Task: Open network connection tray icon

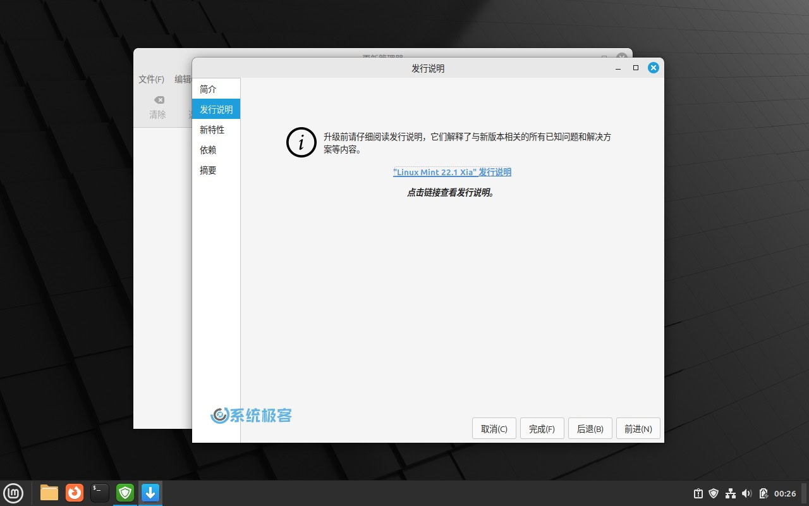Action: pyautogui.click(x=731, y=493)
